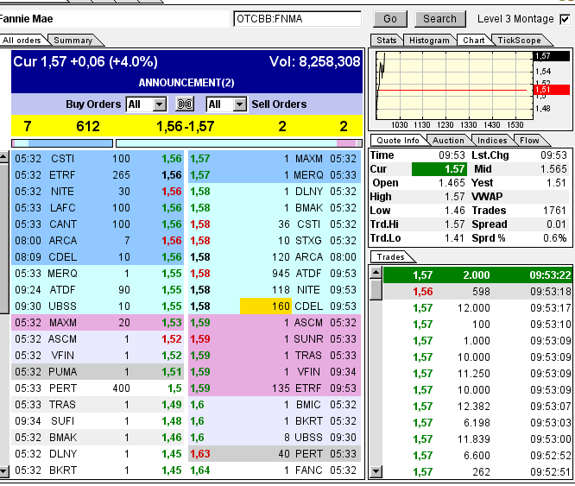Viewport: 575px width, 486px height.
Task: Click the order book scroll-up arrow
Action: 4,156
